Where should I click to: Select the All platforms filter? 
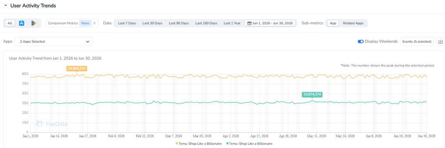click(x=10, y=23)
